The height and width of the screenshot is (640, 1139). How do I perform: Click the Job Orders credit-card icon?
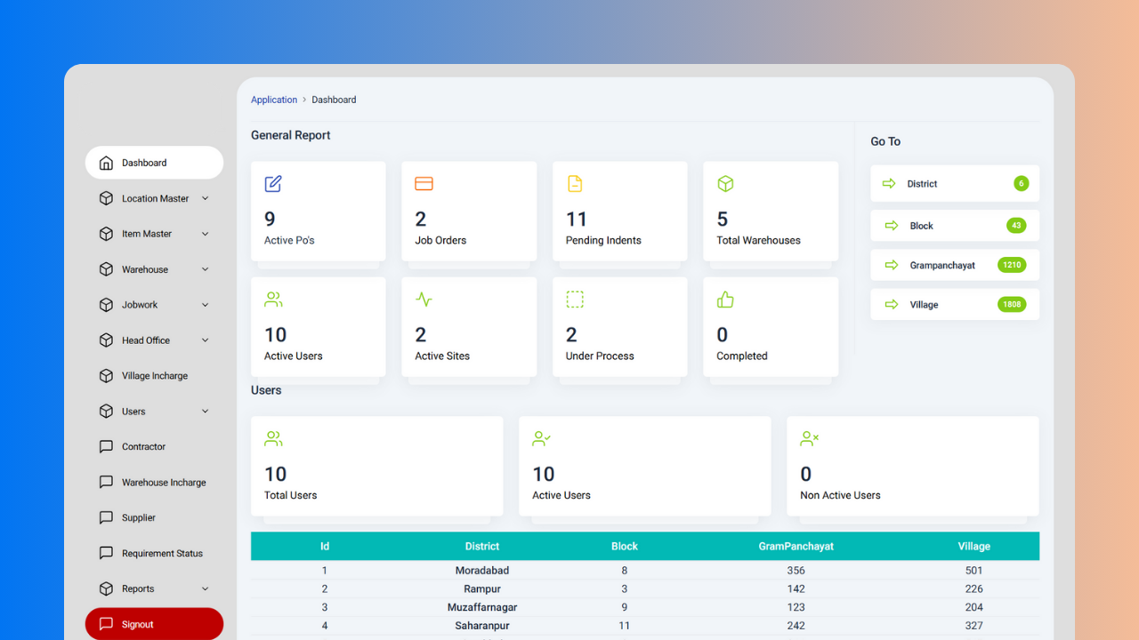(x=424, y=184)
